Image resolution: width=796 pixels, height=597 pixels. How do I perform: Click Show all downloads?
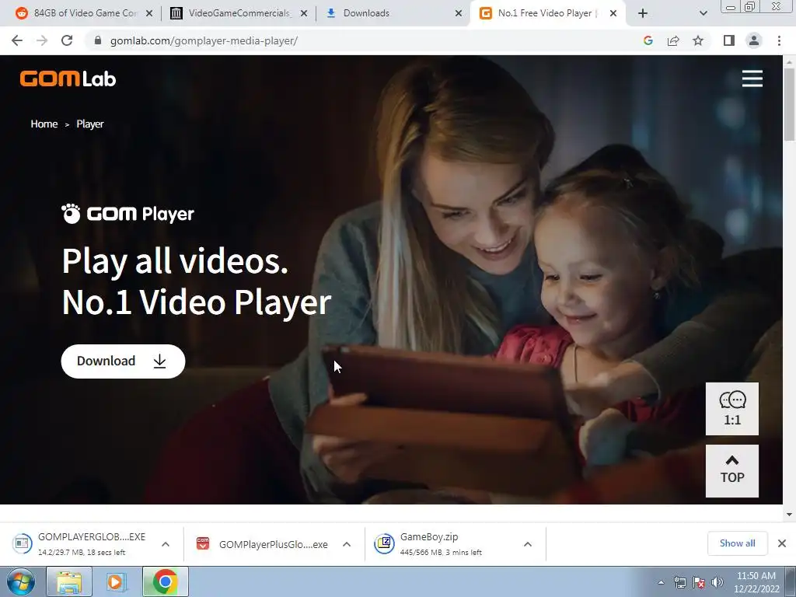click(x=737, y=543)
